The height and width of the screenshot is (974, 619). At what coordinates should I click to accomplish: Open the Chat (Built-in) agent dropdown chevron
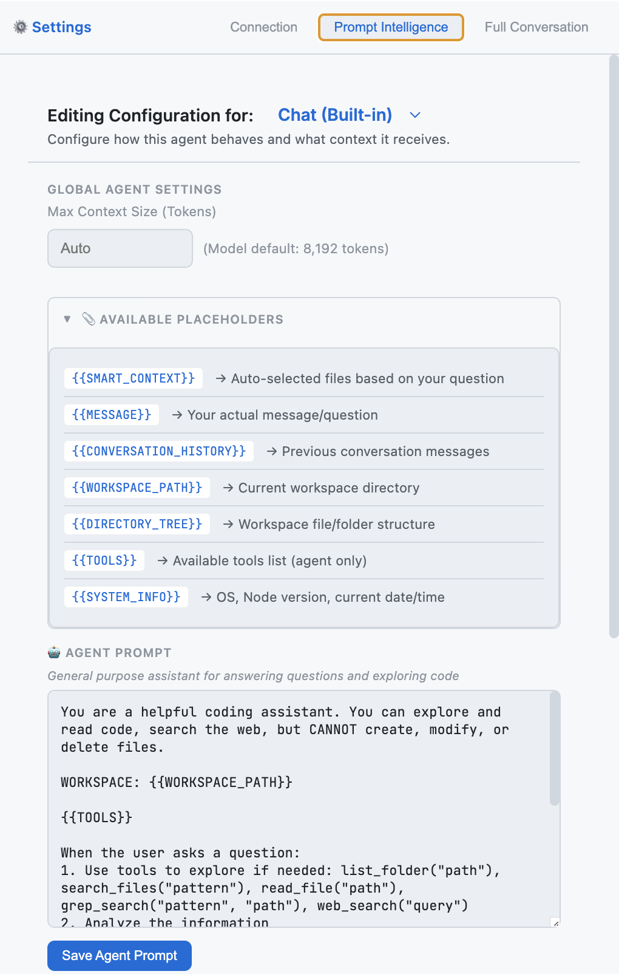(x=415, y=115)
